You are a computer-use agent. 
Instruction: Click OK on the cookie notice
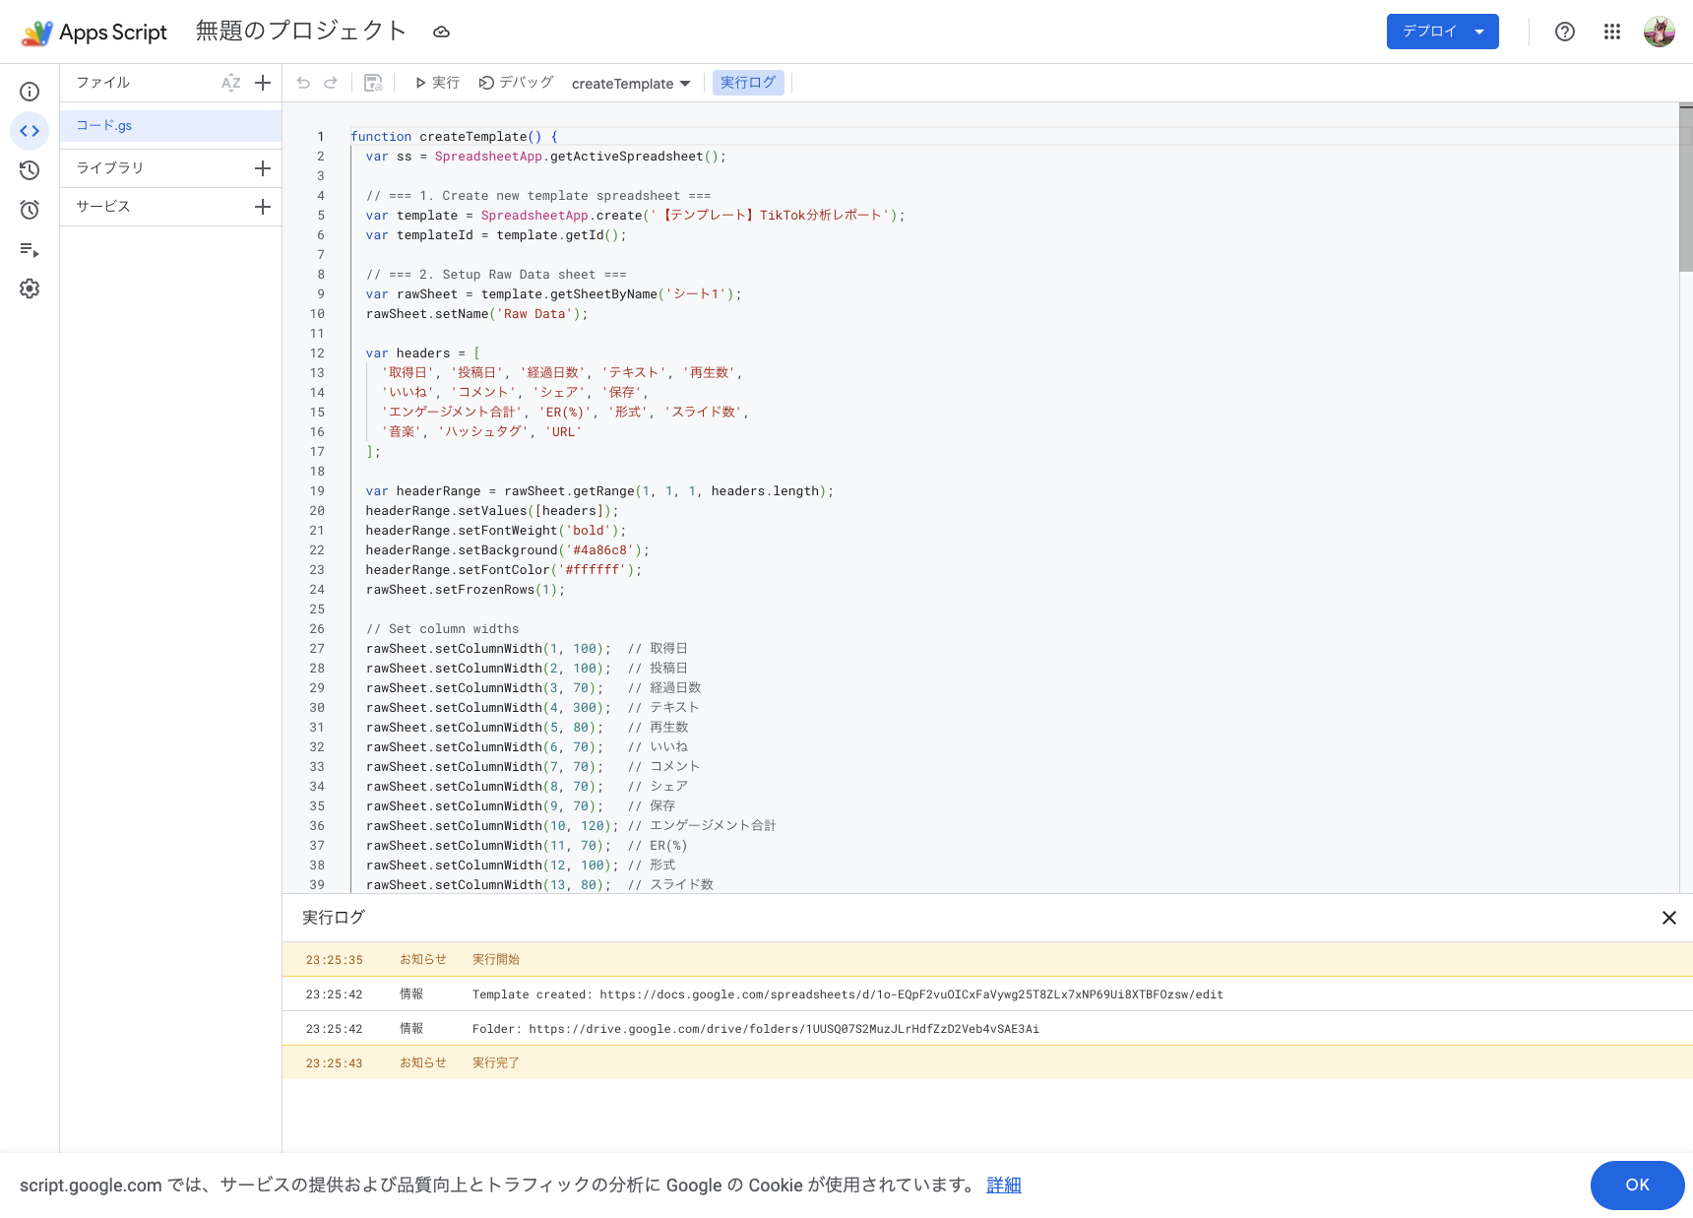click(x=1638, y=1186)
